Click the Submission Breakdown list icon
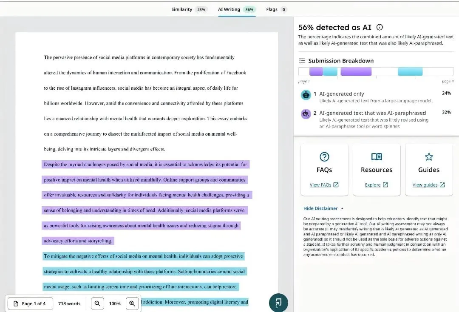The height and width of the screenshot is (312, 459). (302, 61)
